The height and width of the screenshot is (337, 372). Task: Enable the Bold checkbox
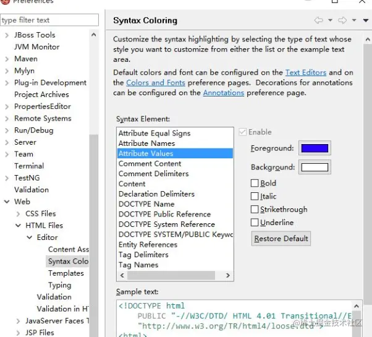tap(255, 183)
